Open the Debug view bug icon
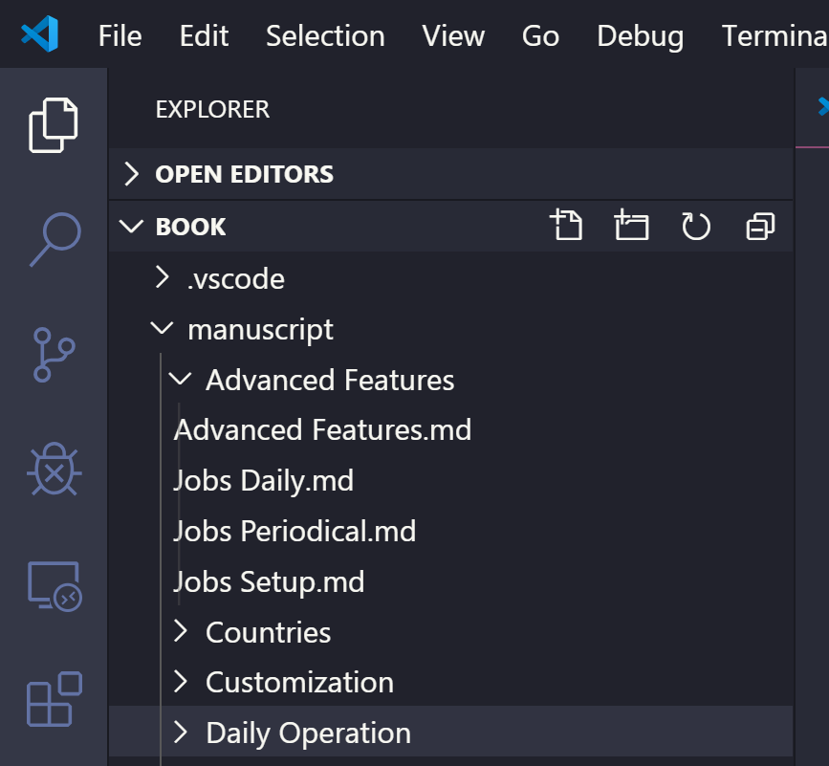 point(54,470)
